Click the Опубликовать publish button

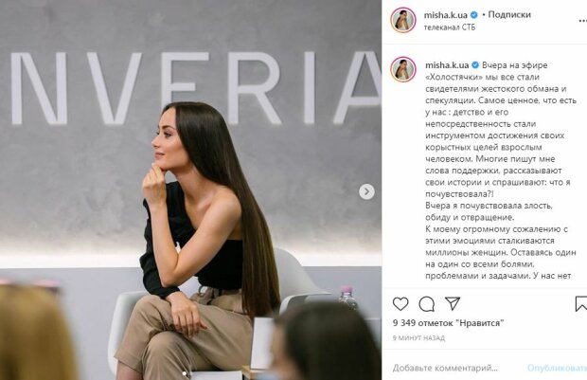click(x=557, y=368)
